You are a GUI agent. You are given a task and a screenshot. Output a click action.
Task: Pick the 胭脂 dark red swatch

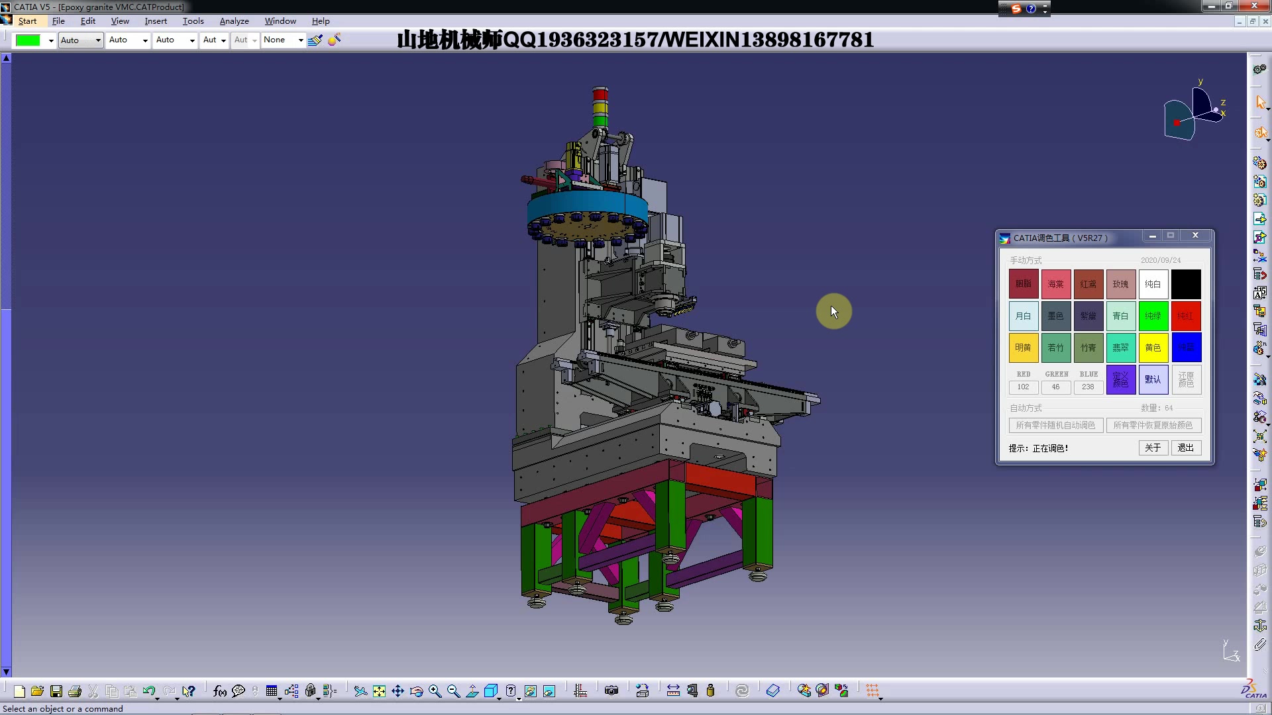tap(1024, 284)
